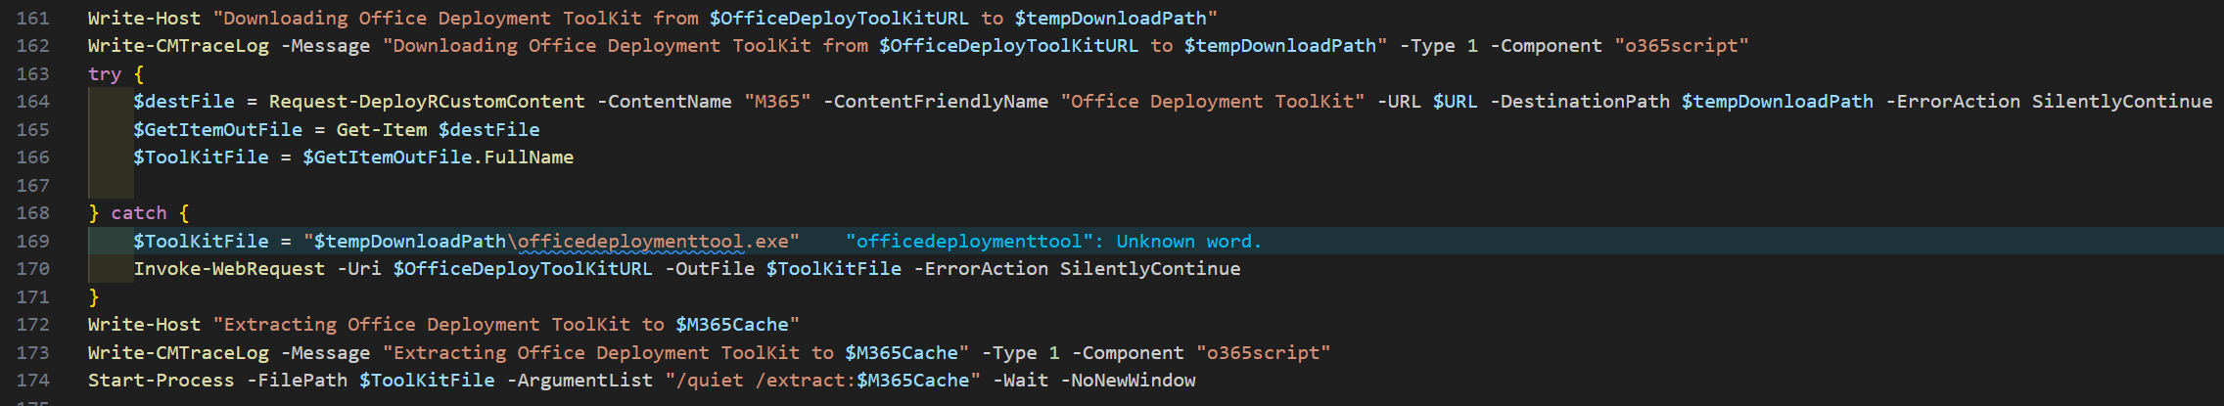
Task: Click Request-DeployRCustomContent command on line 164
Action: click(427, 102)
